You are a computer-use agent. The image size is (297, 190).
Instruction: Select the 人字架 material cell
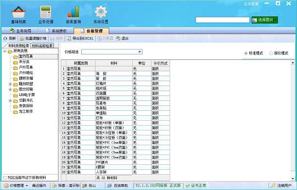coord(114,172)
